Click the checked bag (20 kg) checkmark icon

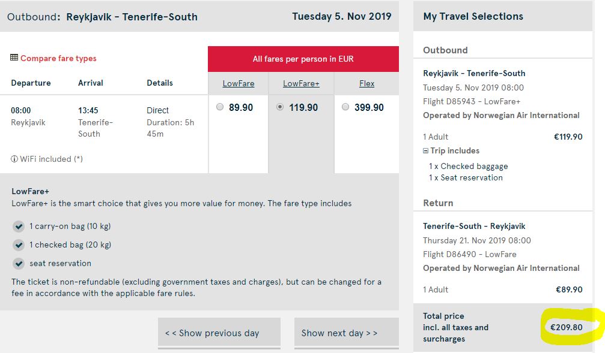pos(19,245)
